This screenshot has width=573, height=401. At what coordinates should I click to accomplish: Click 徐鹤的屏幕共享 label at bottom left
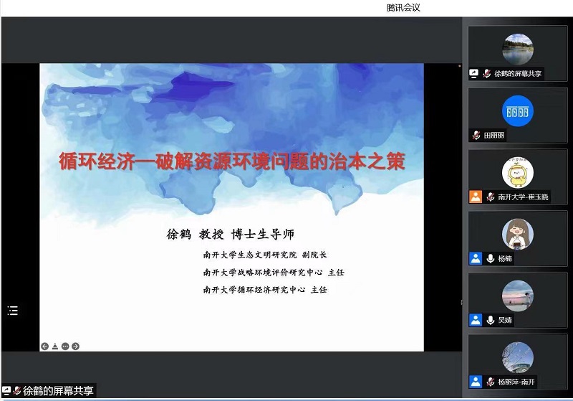pos(57,391)
